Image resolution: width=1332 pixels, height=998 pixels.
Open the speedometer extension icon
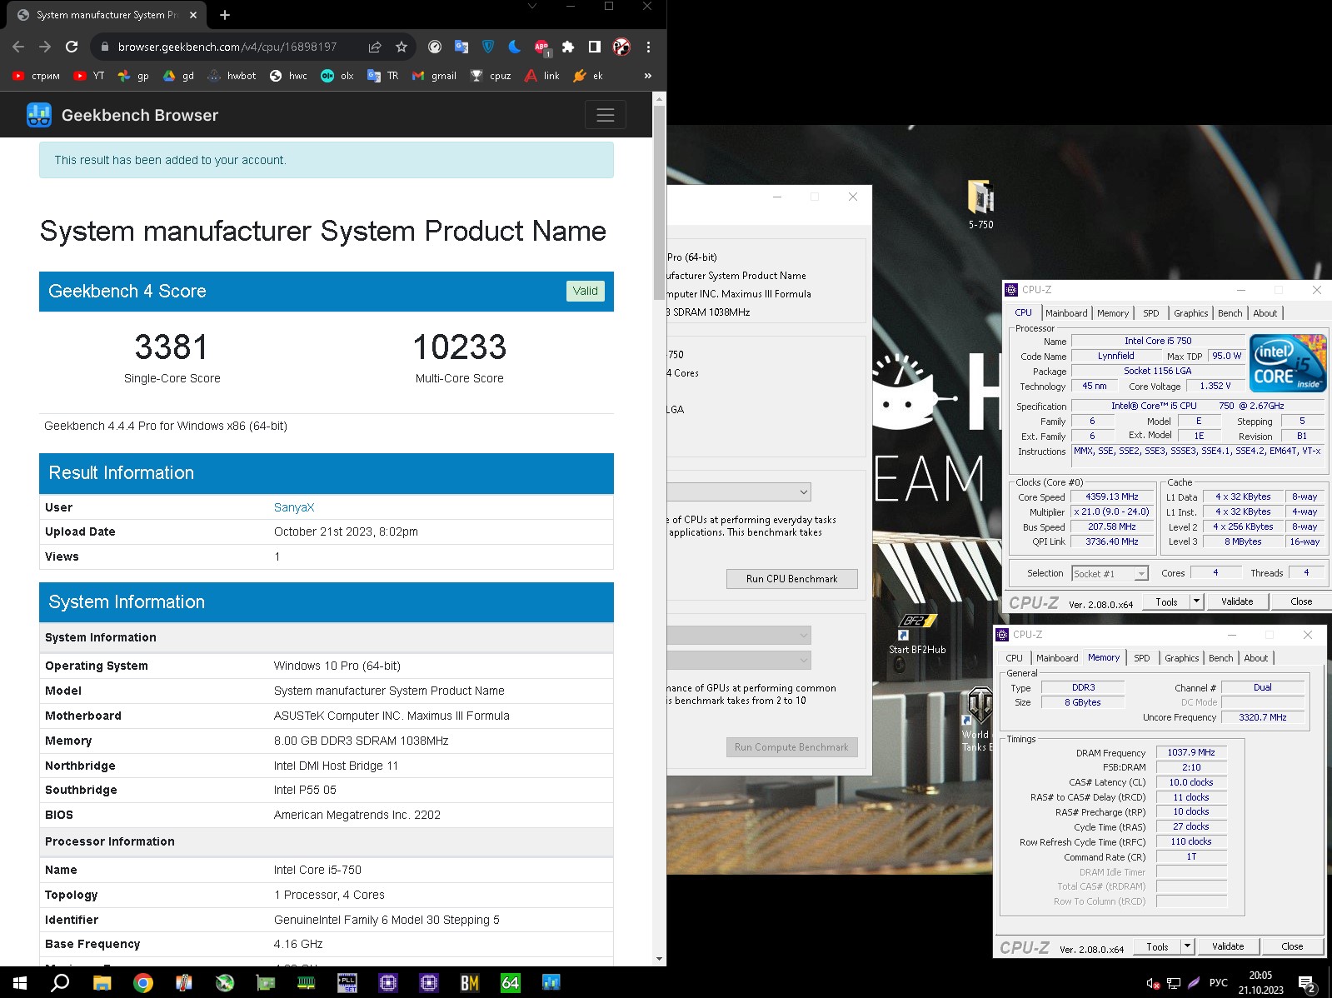click(435, 47)
